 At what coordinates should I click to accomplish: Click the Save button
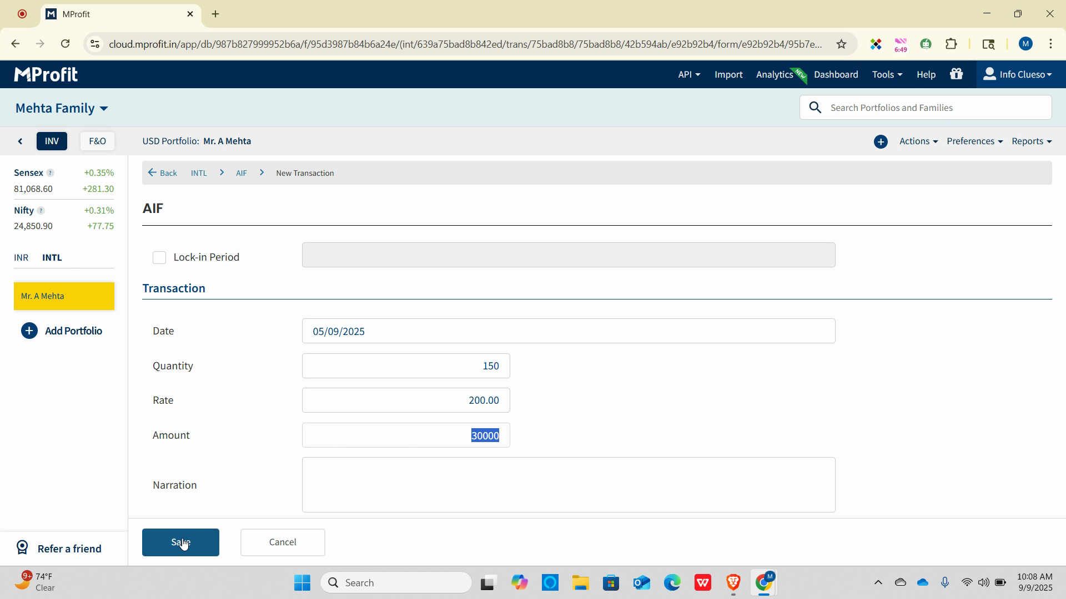tap(180, 542)
